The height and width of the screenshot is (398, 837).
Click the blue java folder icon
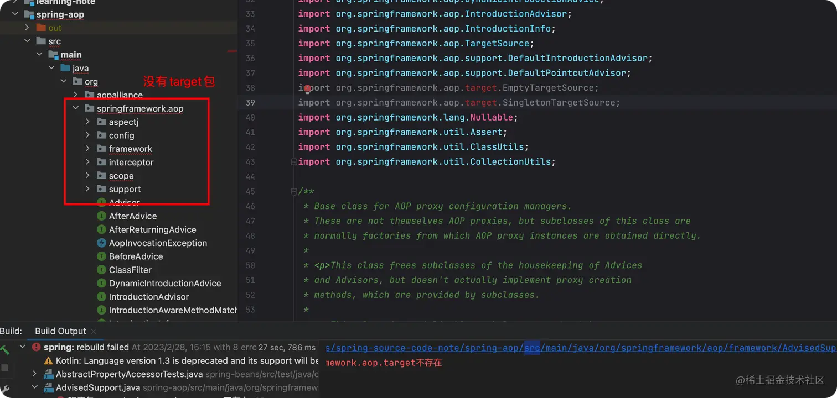click(x=65, y=68)
